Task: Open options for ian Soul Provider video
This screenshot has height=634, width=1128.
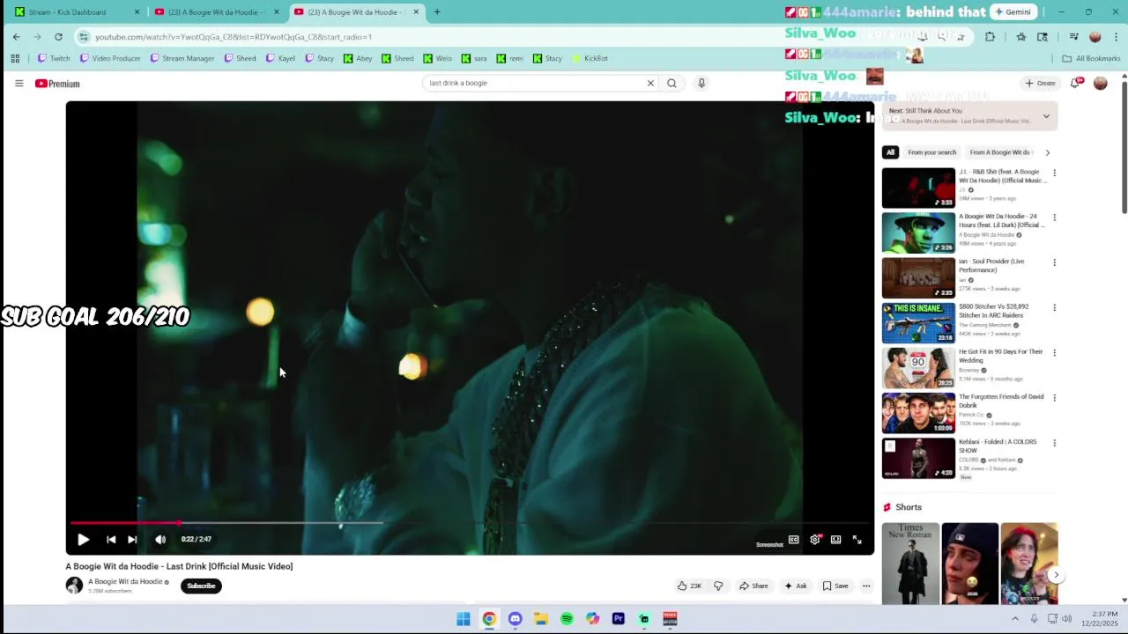Action: pos(1054,262)
